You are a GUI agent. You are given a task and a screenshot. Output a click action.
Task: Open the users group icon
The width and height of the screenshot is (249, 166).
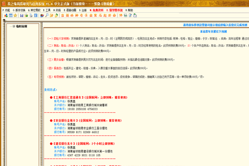pos(42,15)
